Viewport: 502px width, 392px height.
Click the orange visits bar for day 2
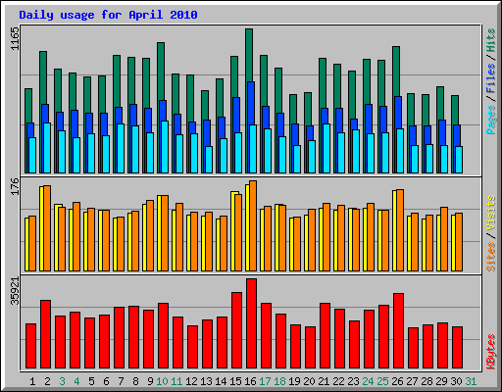click(x=47, y=228)
